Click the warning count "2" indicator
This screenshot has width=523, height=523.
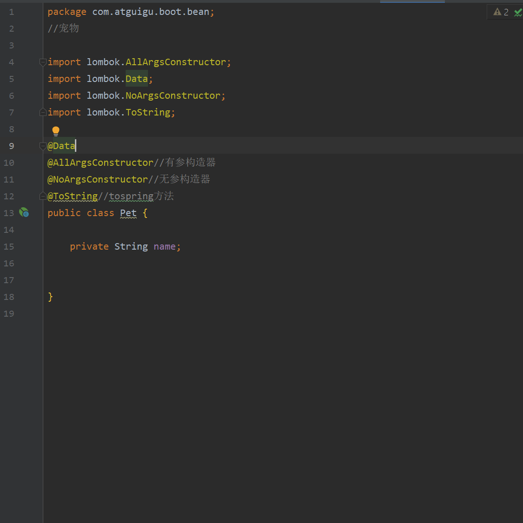(x=505, y=12)
